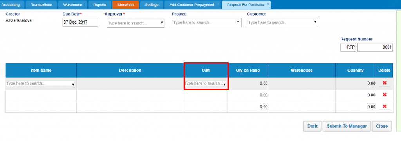Select the Reports tab
Viewport: 401px width, 141px height.
(x=100, y=5)
